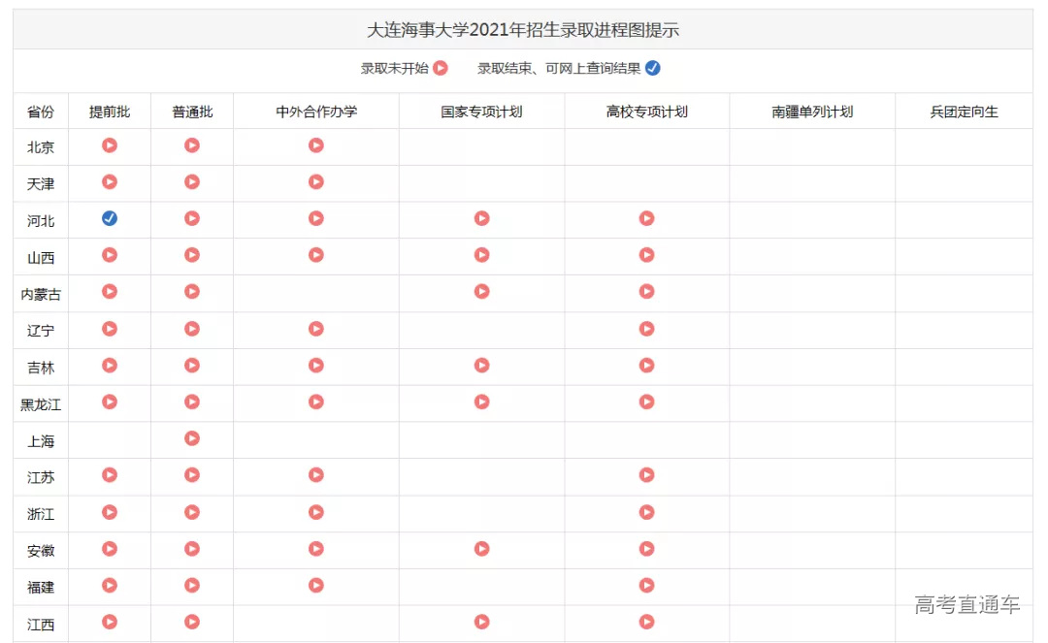Click the 江西 province row label
This screenshot has height=643, width=1048.
coord(41,625)
